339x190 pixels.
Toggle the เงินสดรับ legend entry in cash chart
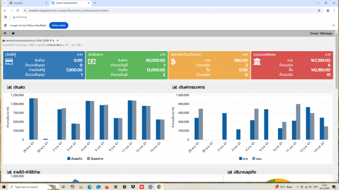75,159
